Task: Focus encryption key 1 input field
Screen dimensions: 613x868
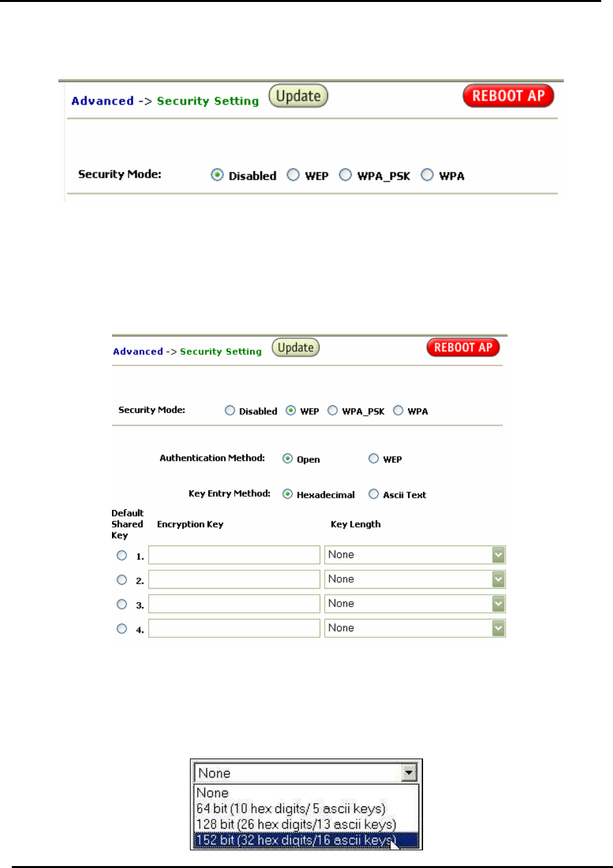Action: tap(234, 555)
